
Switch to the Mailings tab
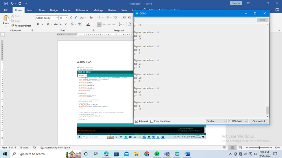click(x=98, y=10)
